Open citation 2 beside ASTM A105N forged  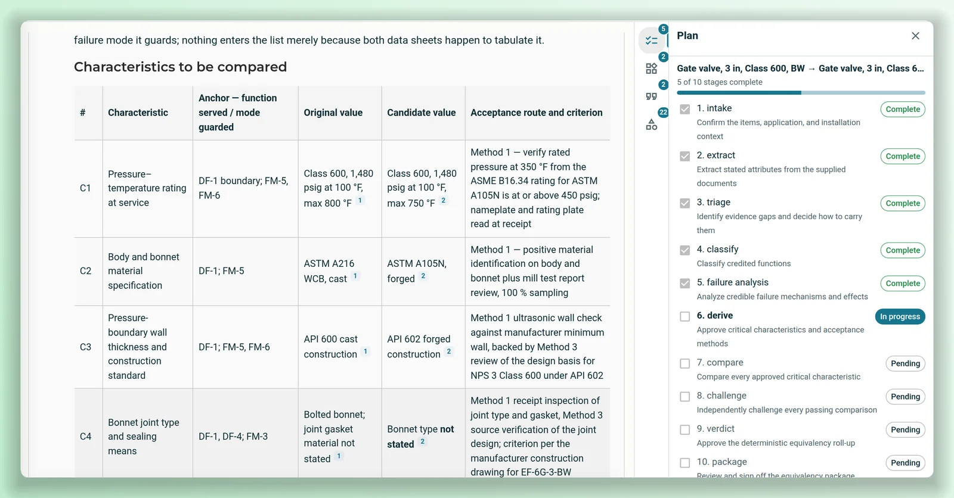point(423,276)
